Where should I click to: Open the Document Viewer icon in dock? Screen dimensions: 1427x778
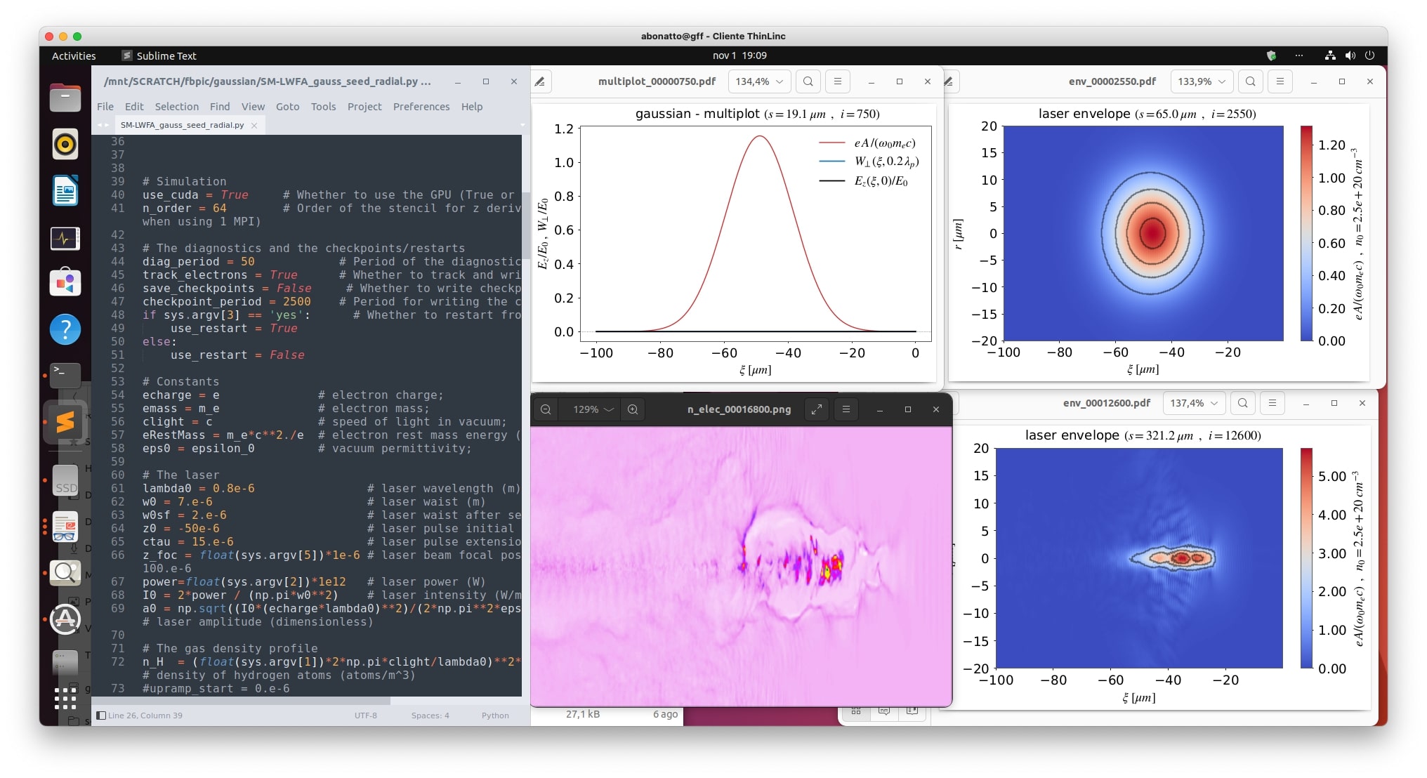[x=65, y=527]
